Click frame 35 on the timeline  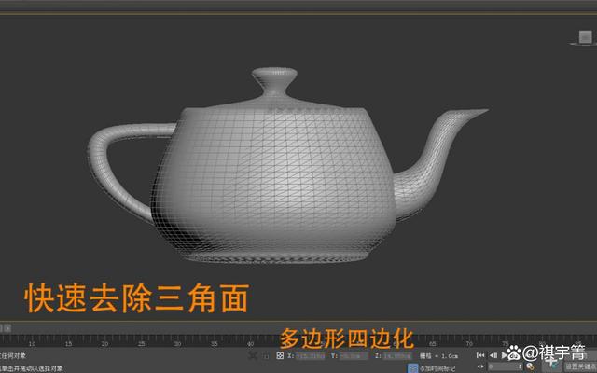click(x=215, y=344)
